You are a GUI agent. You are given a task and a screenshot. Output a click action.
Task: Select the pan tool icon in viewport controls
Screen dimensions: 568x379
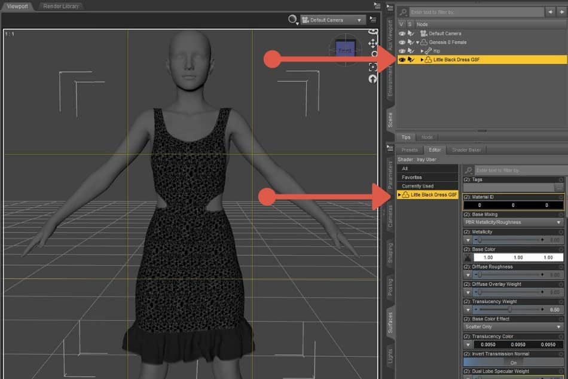[x=372, y=43]
